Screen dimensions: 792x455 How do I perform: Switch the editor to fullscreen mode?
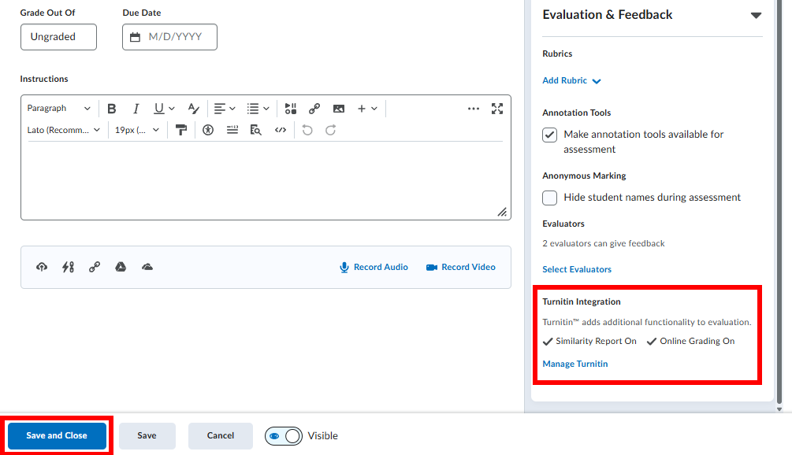(496, 109)
